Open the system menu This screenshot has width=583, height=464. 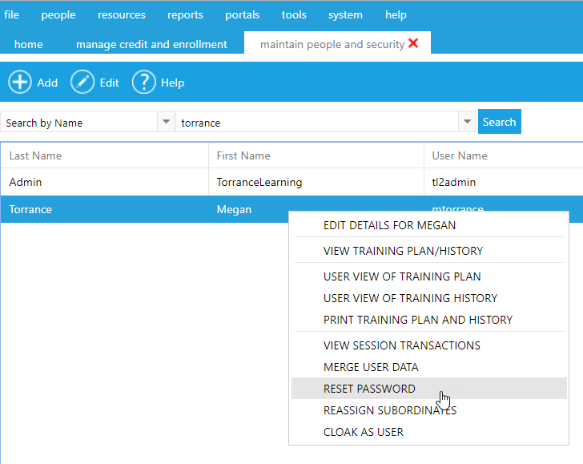(x=345, y=14)
